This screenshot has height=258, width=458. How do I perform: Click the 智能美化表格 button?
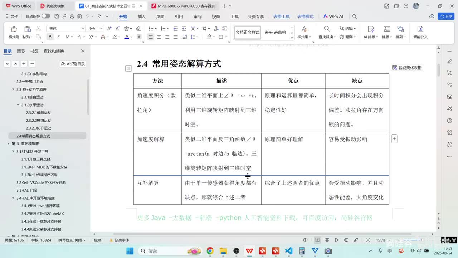pyautogui.click(x=407, y=67)
